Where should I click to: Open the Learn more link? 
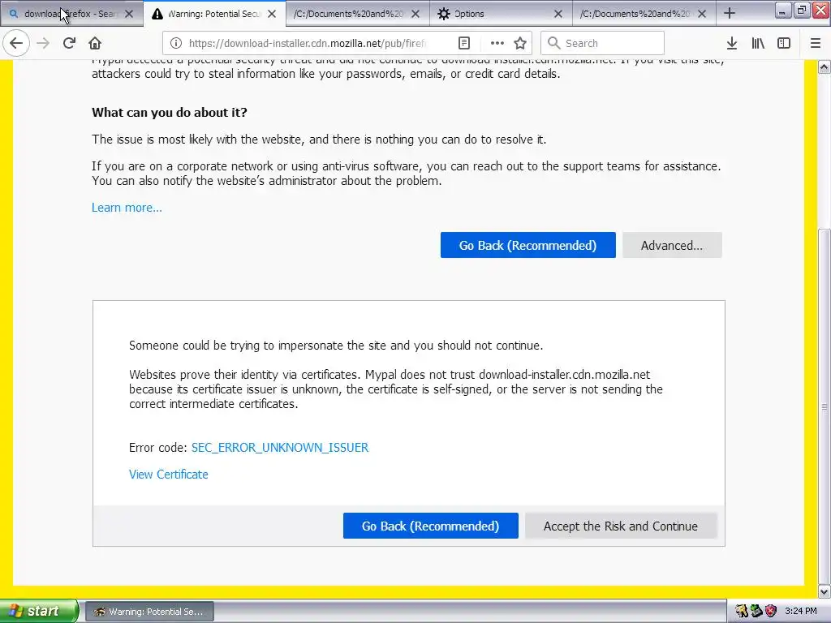coord(127,208)
